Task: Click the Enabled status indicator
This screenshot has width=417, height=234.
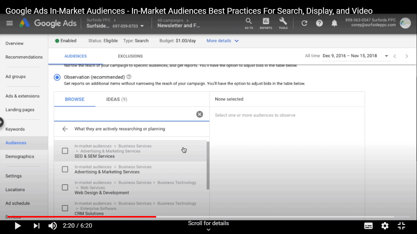Action: coord(66,41)
